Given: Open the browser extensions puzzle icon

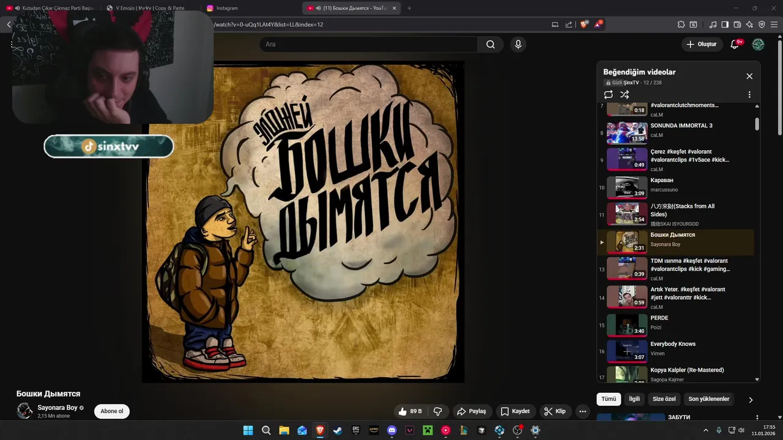Looking at the screenshot, I should coord(681,24).
